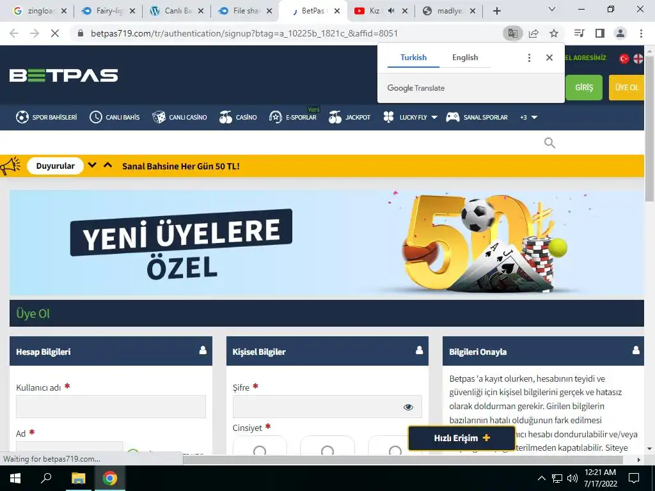Open the Windows notification center

634,478
